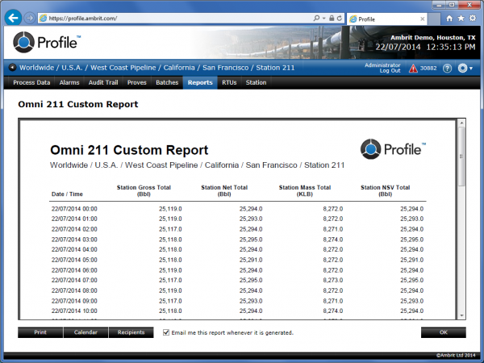Click the Print button

40,332
